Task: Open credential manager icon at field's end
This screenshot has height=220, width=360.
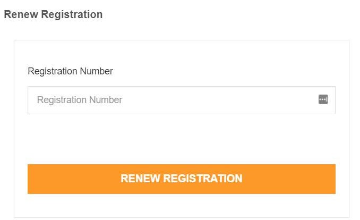Action: 323,99
